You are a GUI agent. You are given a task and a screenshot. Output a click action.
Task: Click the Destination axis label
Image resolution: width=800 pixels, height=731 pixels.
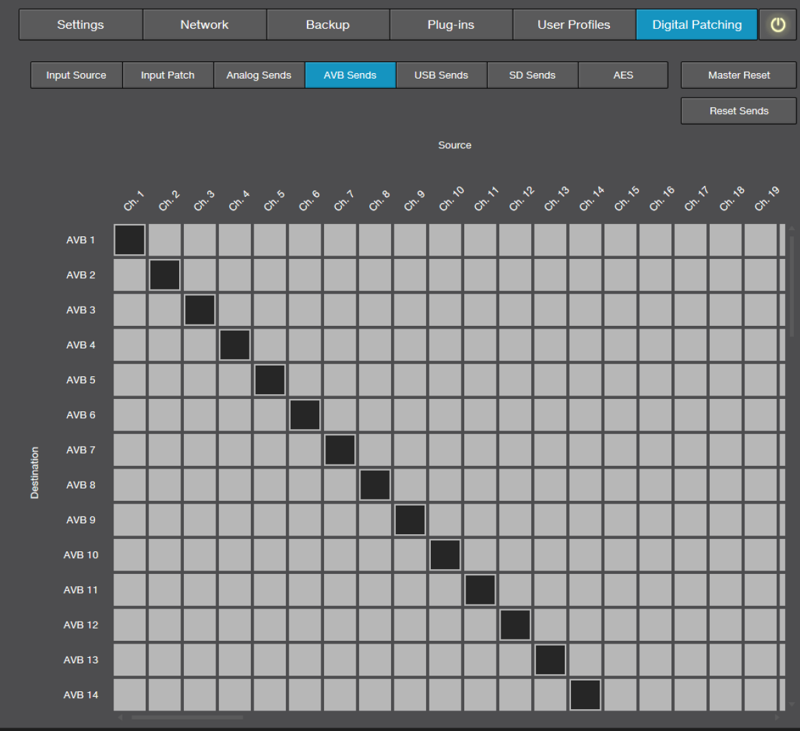point(35,473)
